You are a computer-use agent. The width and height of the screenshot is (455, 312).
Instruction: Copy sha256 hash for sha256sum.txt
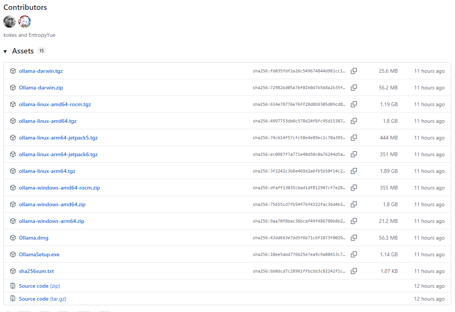point(354,271)
